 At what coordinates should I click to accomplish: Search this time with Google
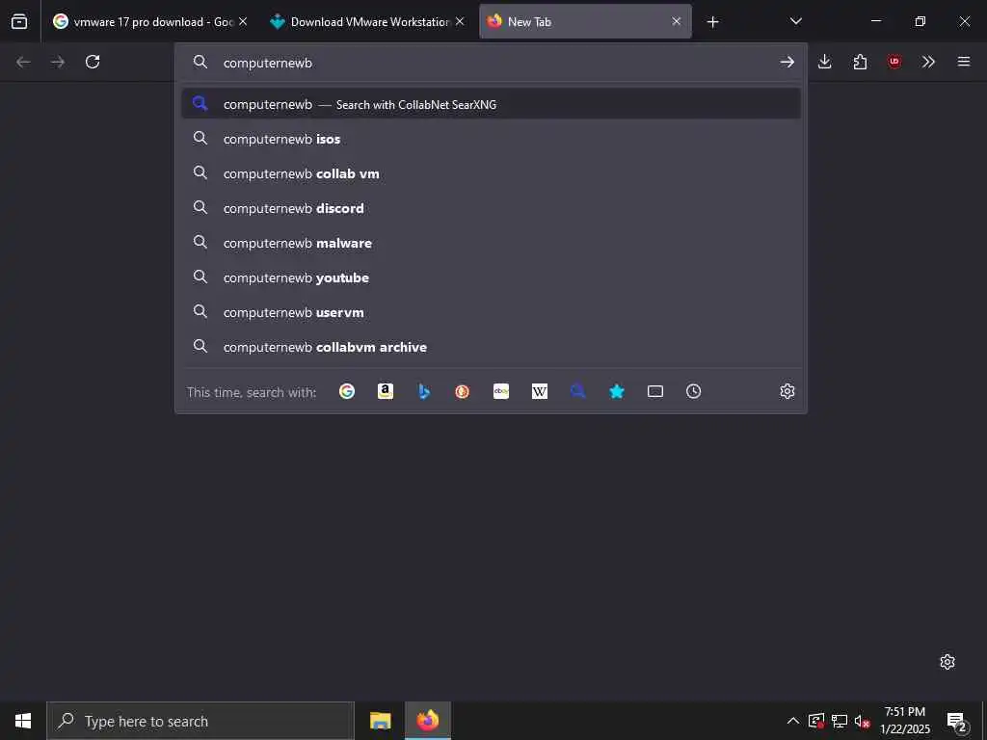347,391
